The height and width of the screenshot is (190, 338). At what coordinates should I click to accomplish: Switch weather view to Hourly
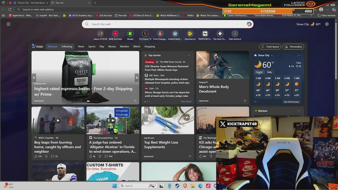click(259, 72)
